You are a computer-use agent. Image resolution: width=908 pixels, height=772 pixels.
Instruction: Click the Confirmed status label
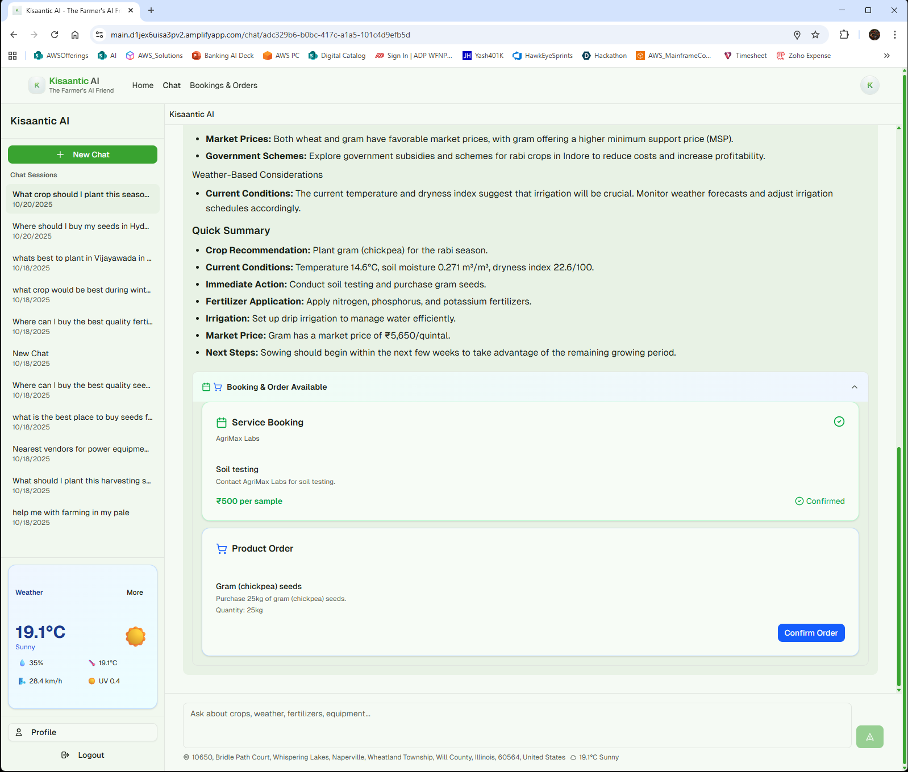(x=820, y=501)
